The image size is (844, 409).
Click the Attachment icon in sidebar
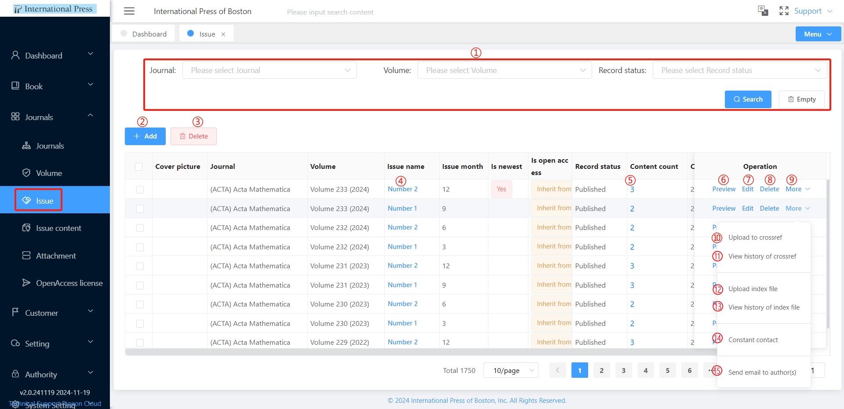click(26, 256)
